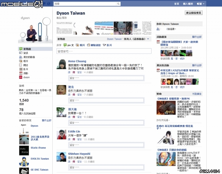The height and width of the screenshot is (174, 222).
Task: Click 顯示全部 in 活動邀請 section
Action: (x=197, y=37)
